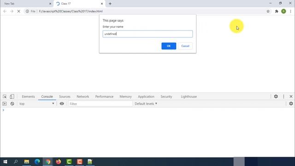Image resolution: width=295 pixels, height=166 pixels.
Task: Click the browser address bar URL
Action: click(71, 11)
